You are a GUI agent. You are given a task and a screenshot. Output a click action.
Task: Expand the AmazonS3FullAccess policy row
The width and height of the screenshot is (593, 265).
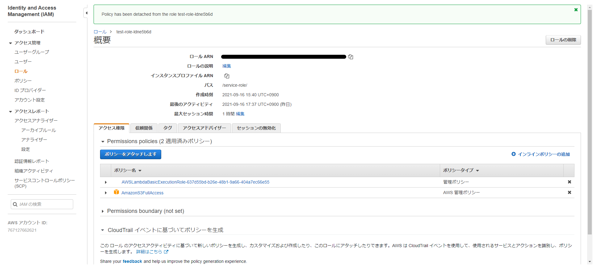coord(106,193)
